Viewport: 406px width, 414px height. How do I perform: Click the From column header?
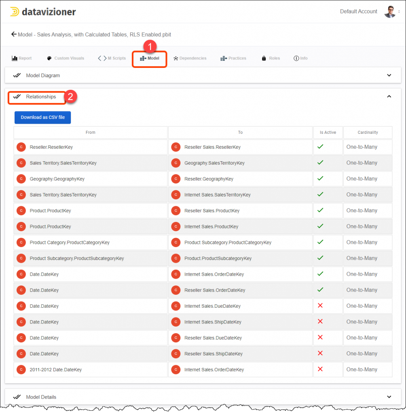pos(90,132)
